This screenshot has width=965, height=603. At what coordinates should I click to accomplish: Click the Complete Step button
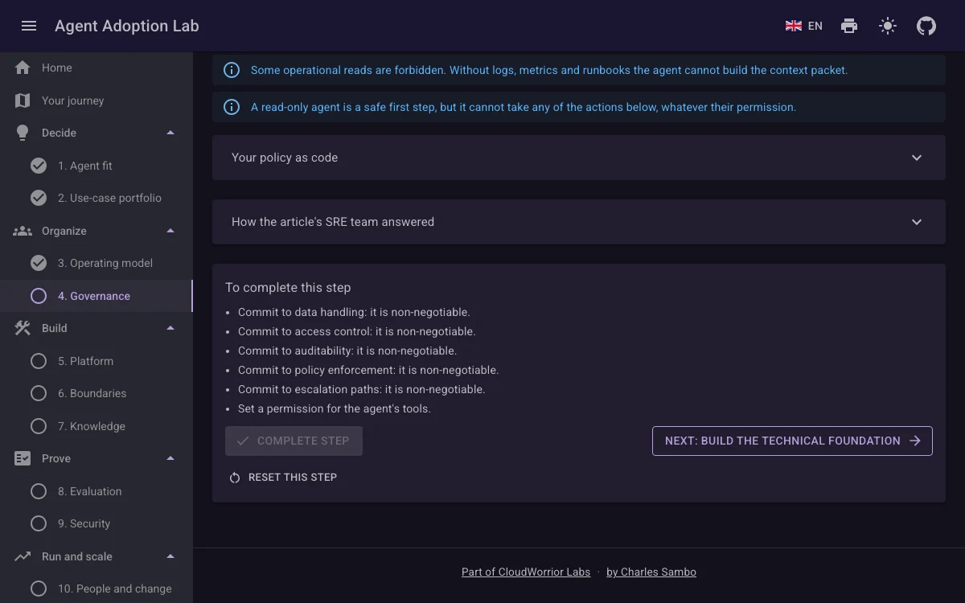tap(294, 441)
